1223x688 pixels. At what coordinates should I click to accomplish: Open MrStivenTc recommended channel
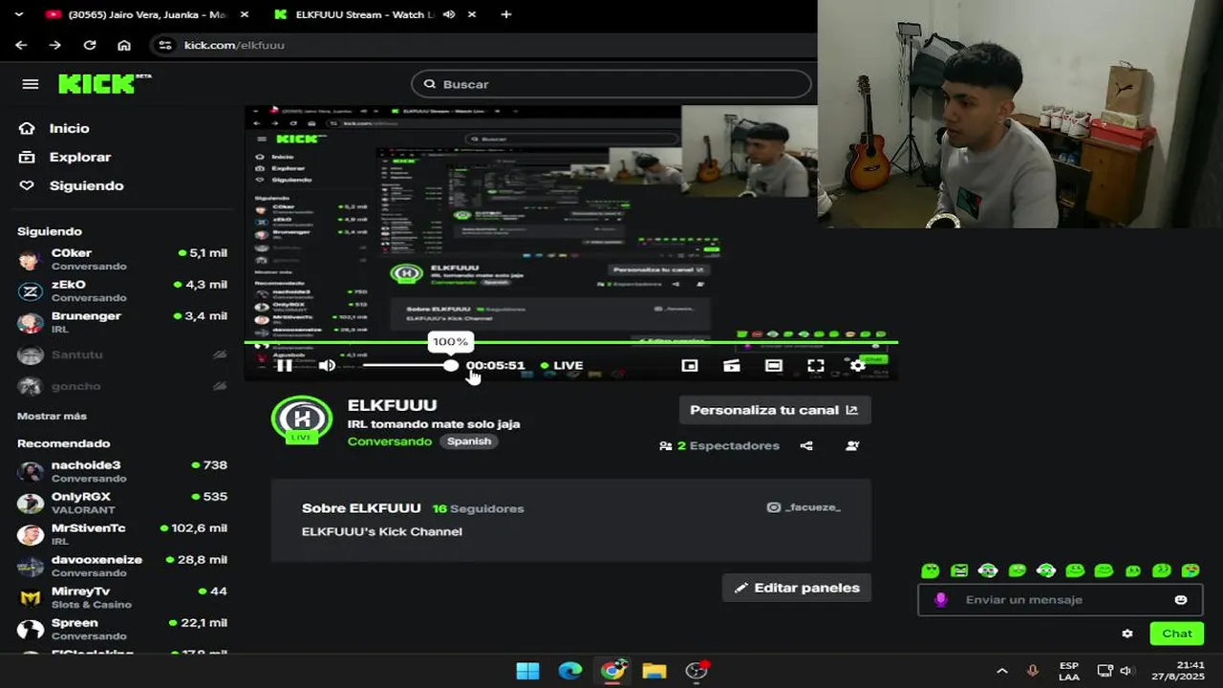point(122,534)
